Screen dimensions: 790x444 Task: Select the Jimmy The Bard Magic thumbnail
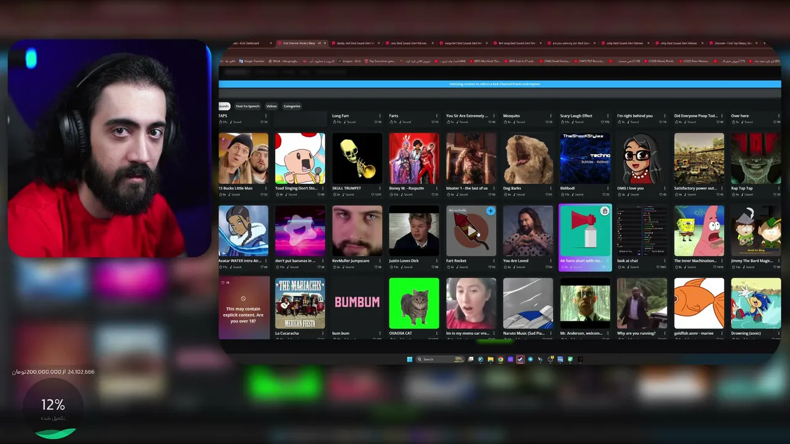pos(756,231)
